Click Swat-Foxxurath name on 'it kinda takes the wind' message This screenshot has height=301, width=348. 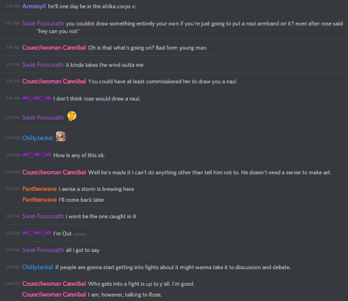[43, 65]
